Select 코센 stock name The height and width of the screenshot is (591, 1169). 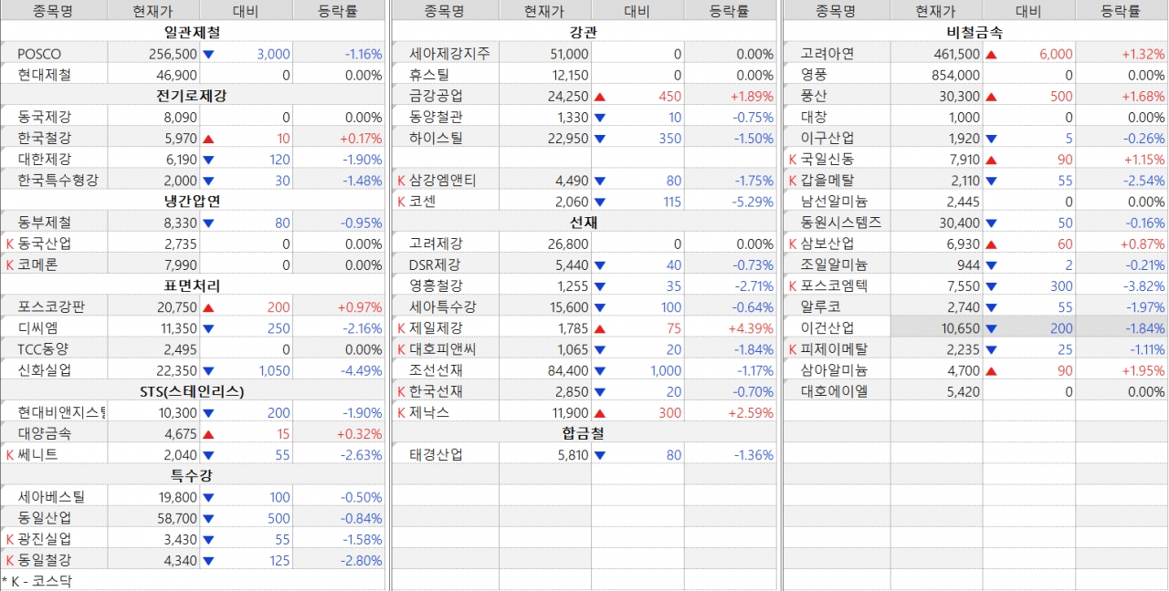[x=422, y=201]
